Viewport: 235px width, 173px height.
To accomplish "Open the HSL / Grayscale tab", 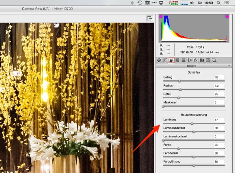I will click(177, 60).
